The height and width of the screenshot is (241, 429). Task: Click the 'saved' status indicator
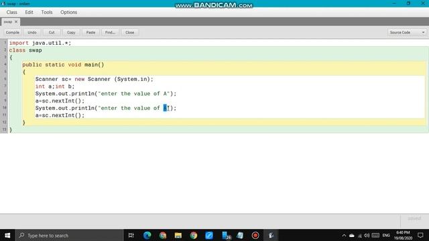pyautogui.click(x=414, y=219)
